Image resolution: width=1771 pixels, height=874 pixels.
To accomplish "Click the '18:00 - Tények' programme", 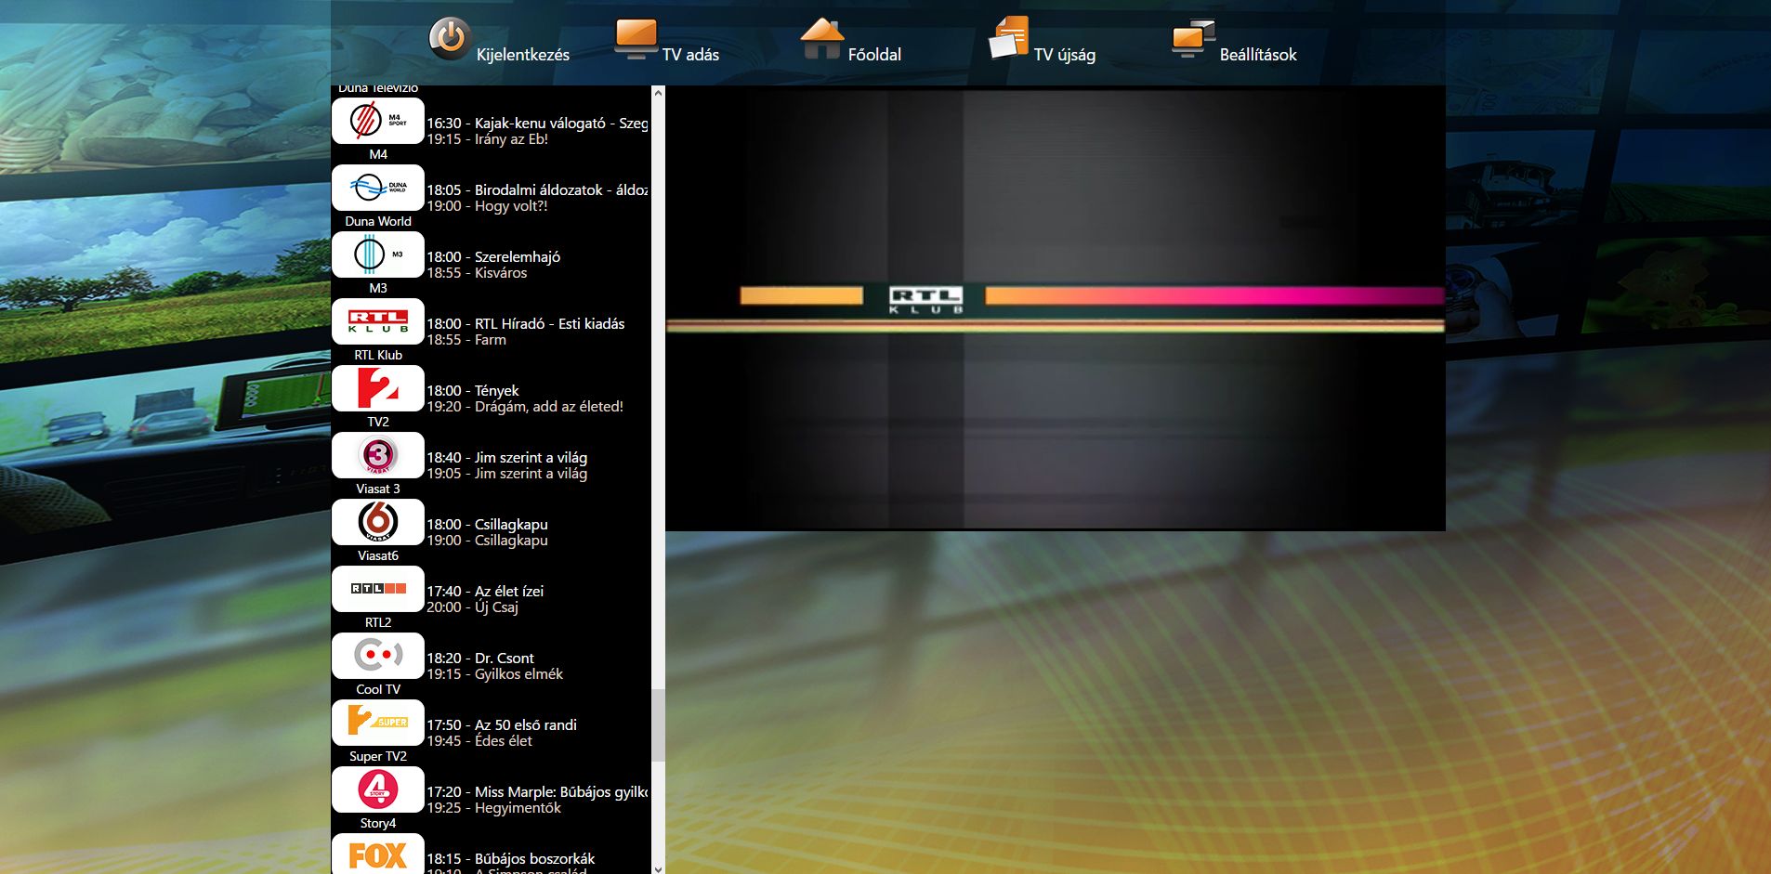I will (x=473, y=390).
